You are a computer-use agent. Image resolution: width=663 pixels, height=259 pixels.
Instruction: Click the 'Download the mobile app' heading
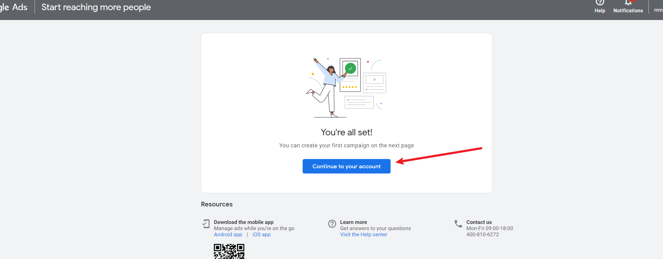click(243, 222)
